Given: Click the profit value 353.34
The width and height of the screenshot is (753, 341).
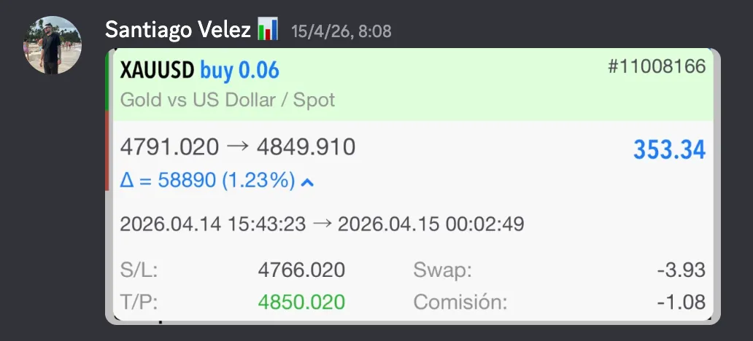Looking at the screenshot, I should (669, 150).
